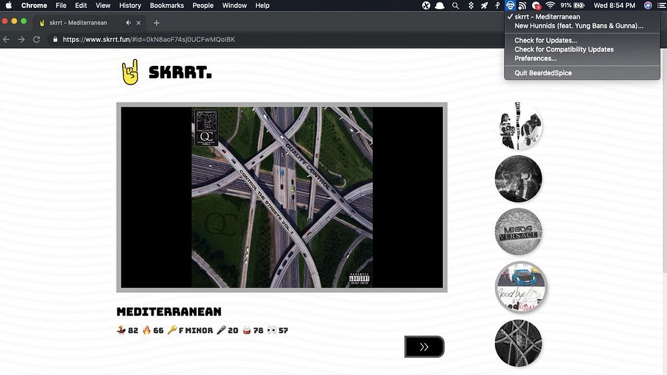
Task: Expand the Notification Center list icon
Action: [x=660, y=5]
